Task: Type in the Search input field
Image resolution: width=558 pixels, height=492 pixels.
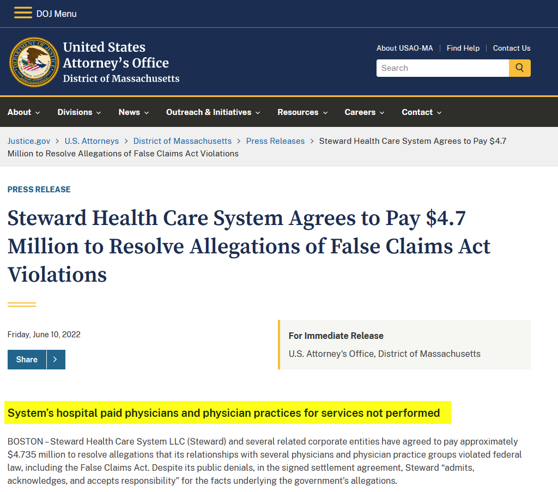Action: (442, 68)
